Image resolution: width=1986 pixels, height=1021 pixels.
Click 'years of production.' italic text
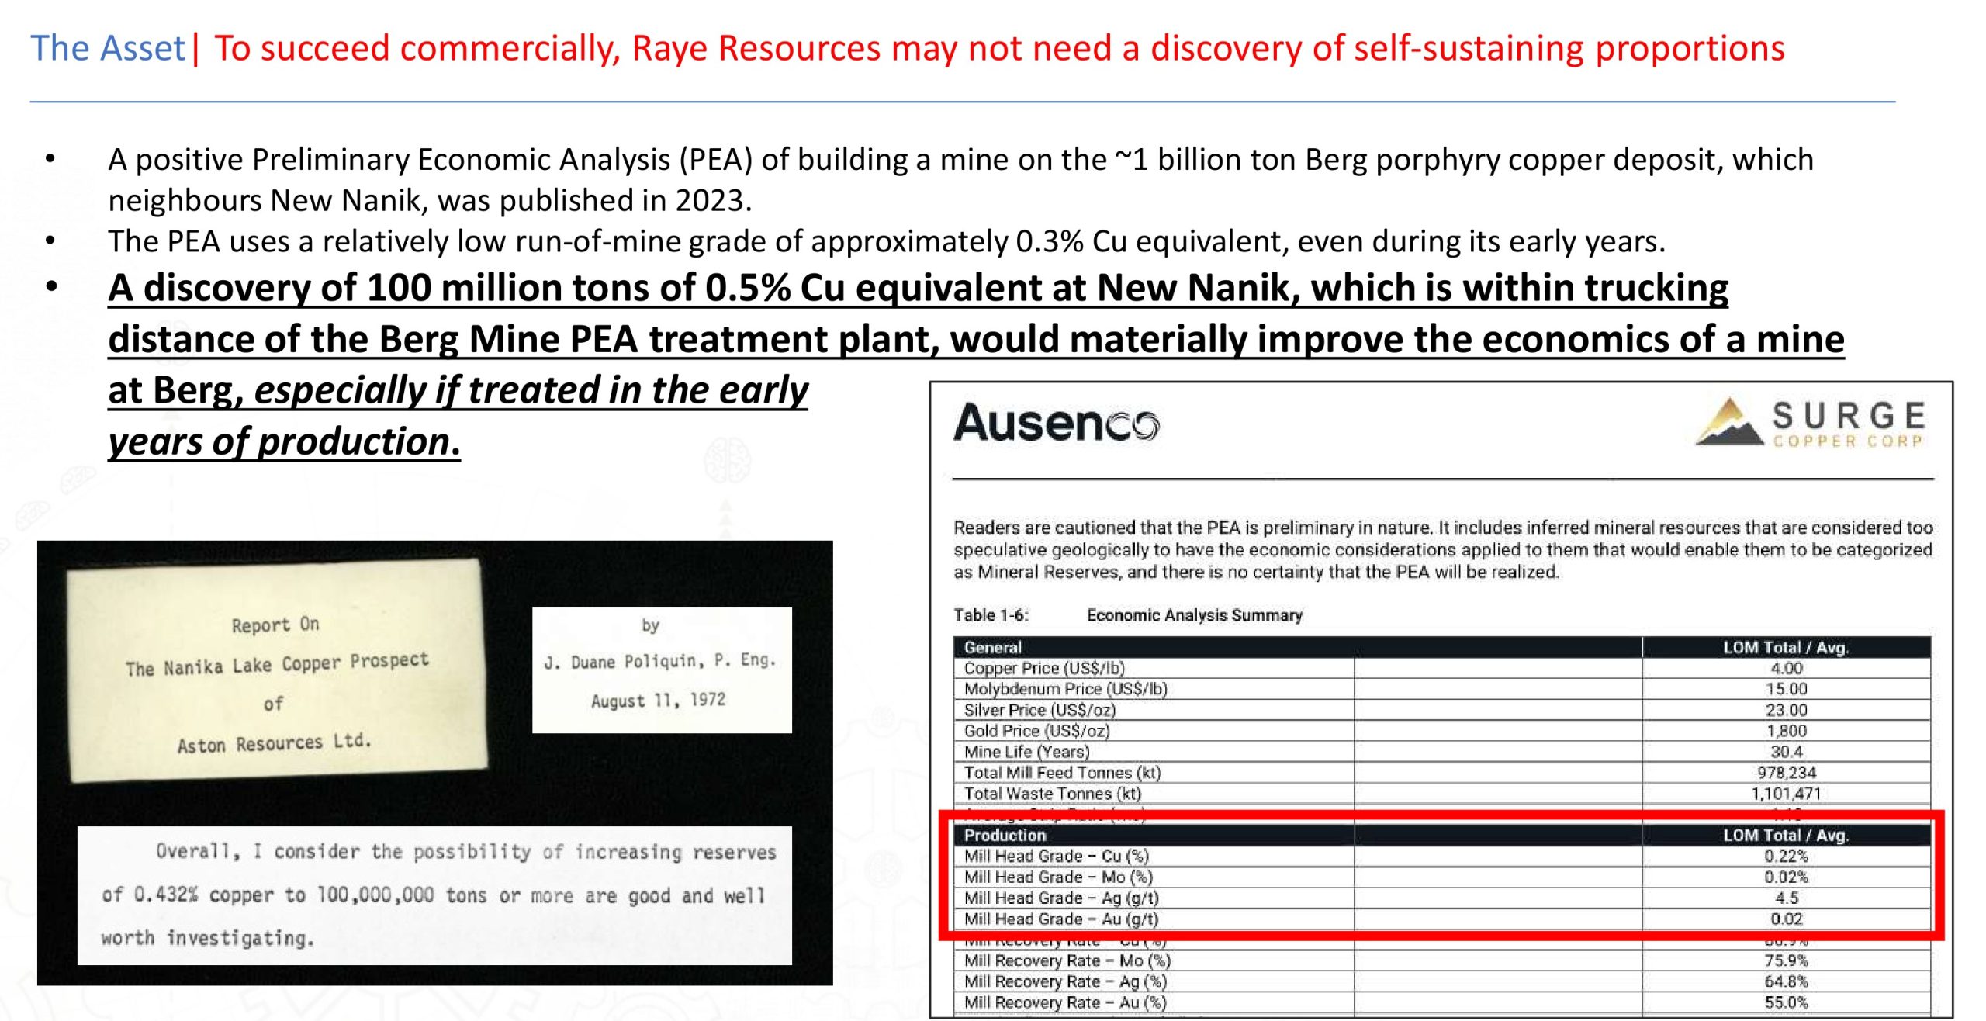284,441
